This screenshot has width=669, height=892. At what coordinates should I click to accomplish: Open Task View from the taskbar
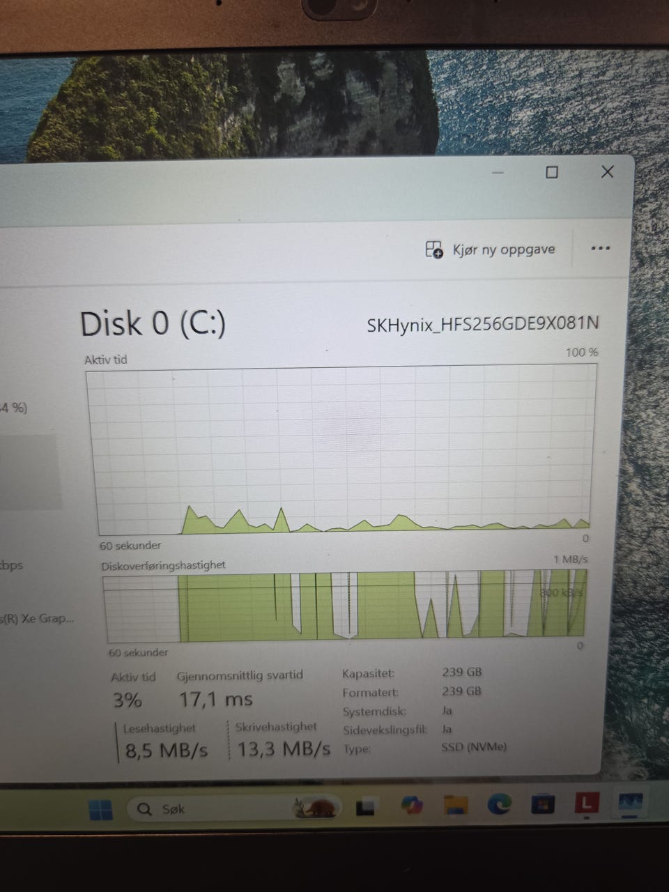pyautogui.click(x=366, y=807)
